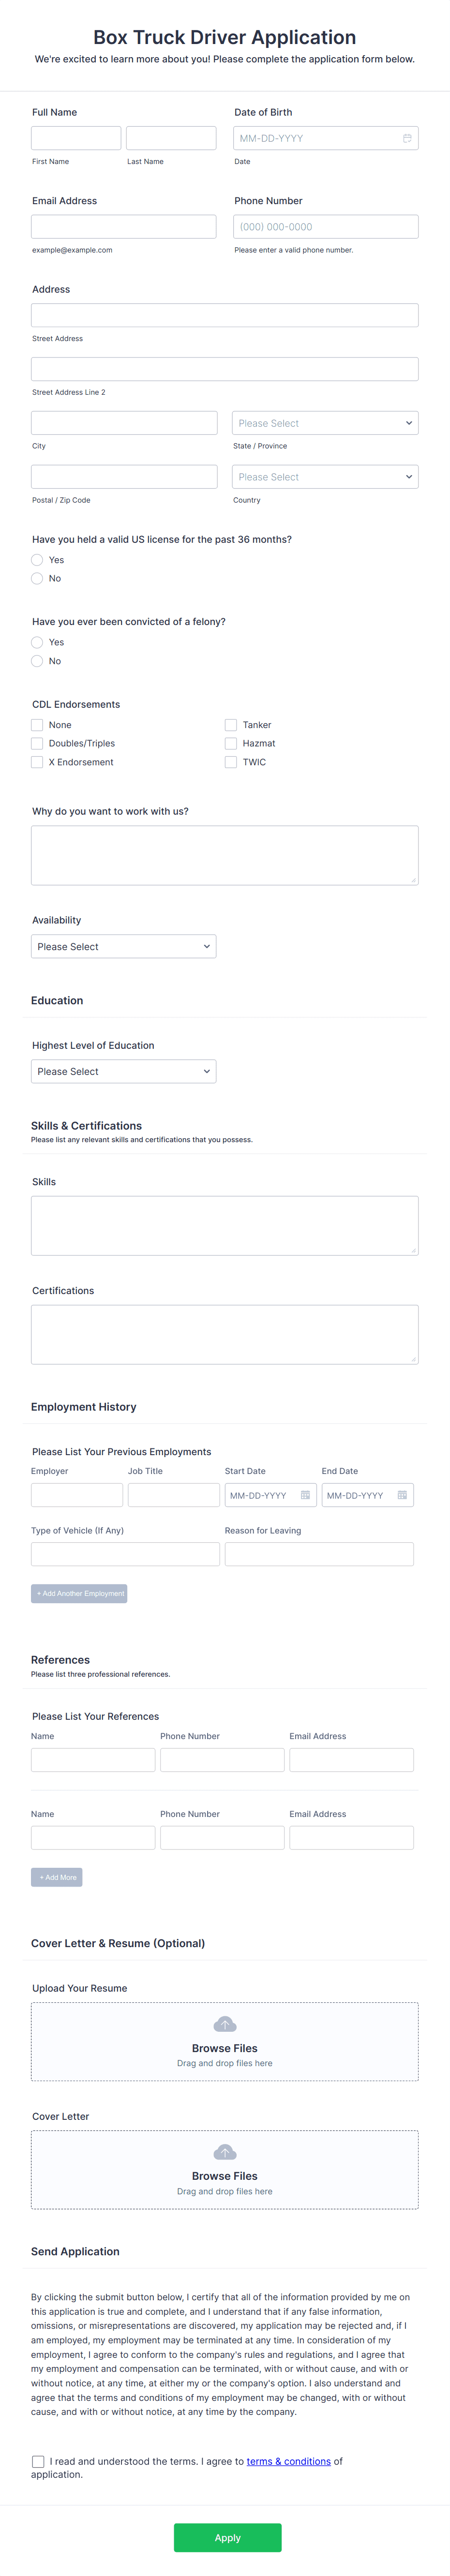This screenshot has height=2576, width=450.
Task: Select No for felony conviction question
Action: 36,660
